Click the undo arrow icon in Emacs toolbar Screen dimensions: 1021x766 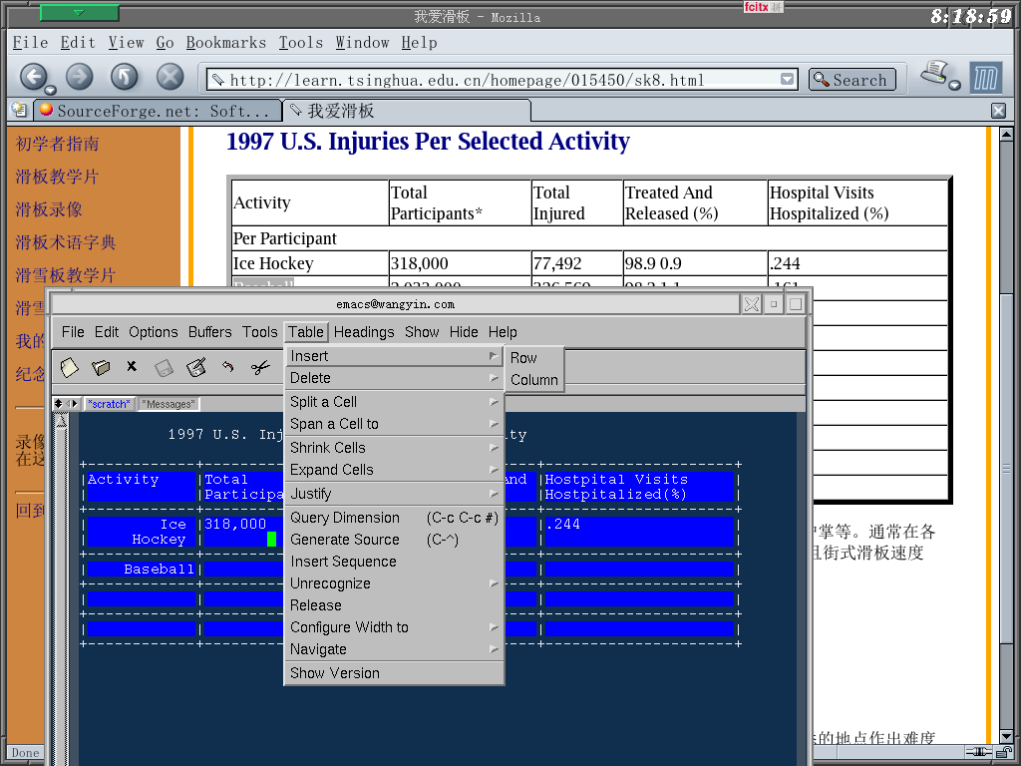228,368
